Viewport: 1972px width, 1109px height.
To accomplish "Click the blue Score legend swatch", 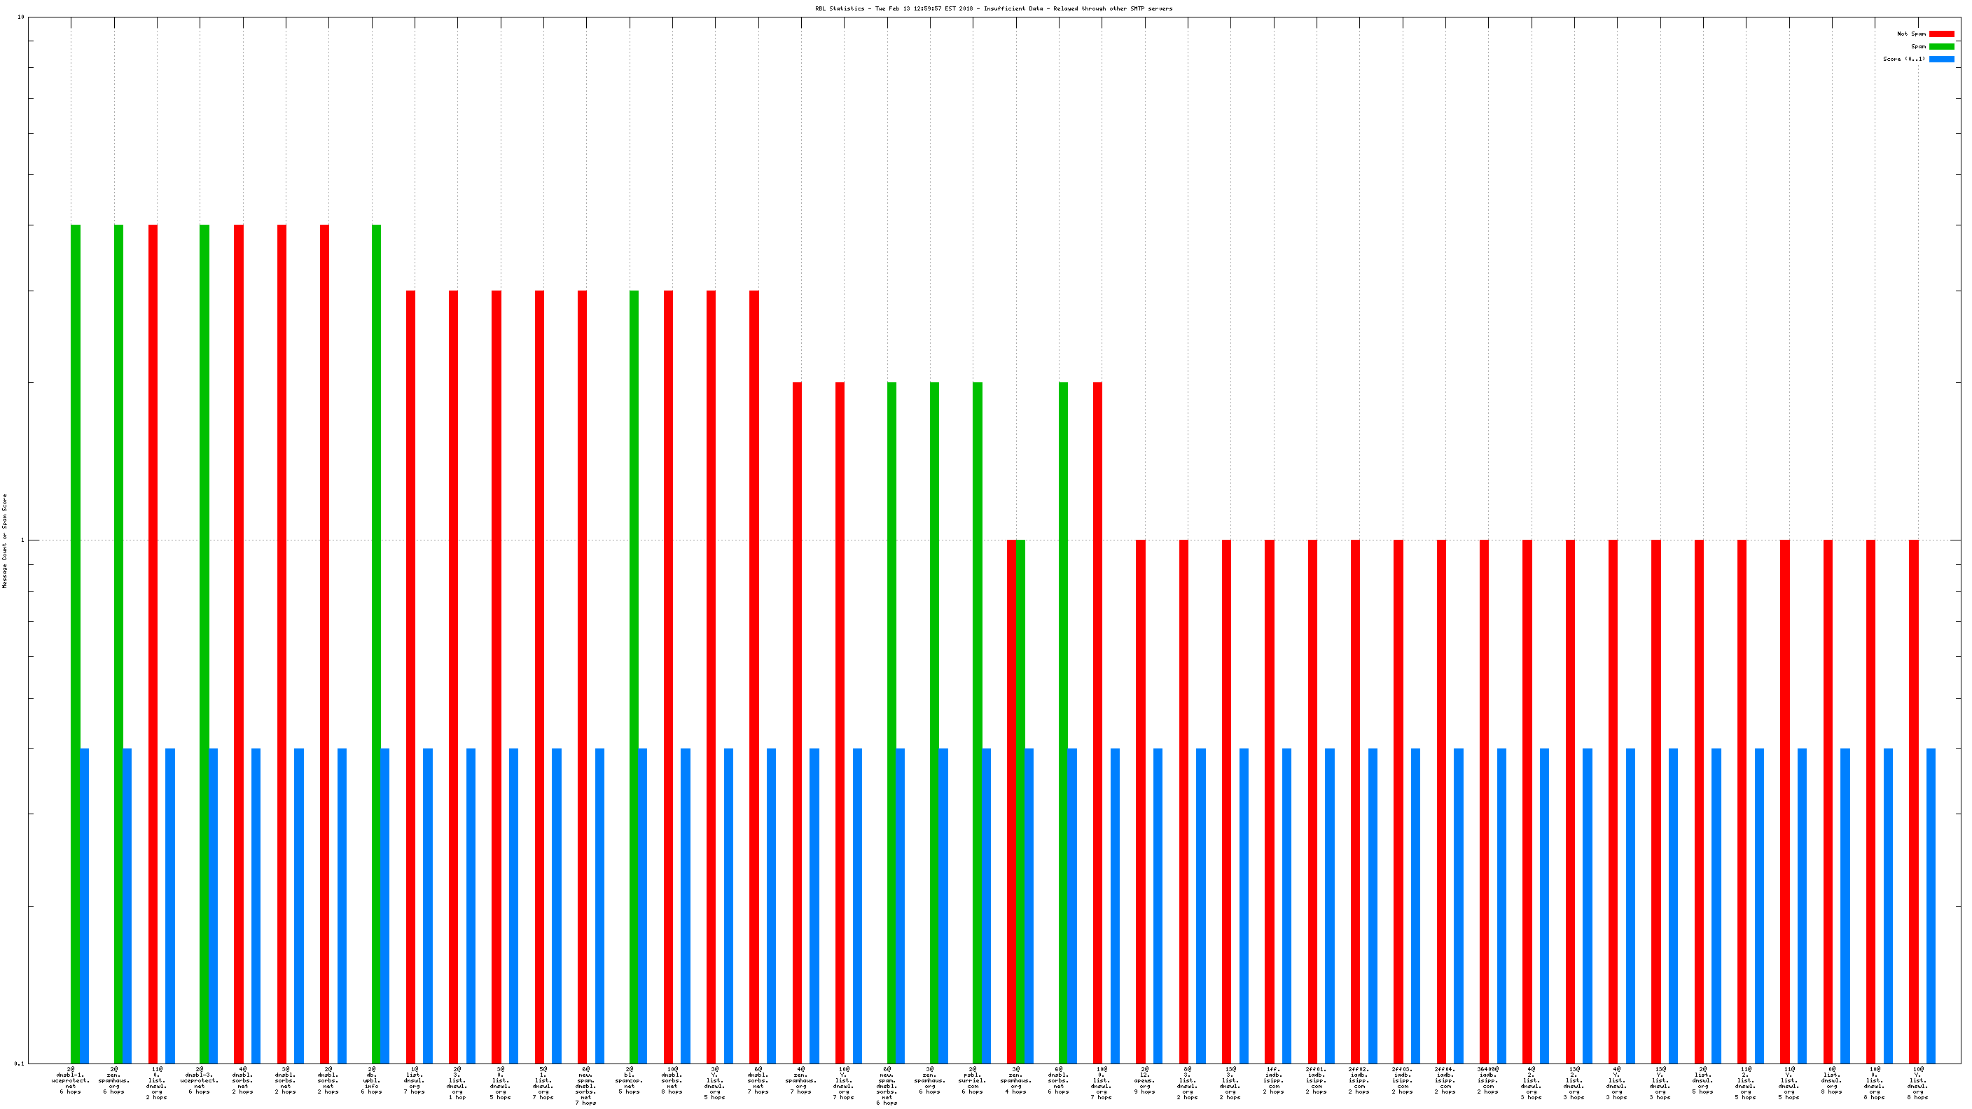I will [x=1940, y=59].
